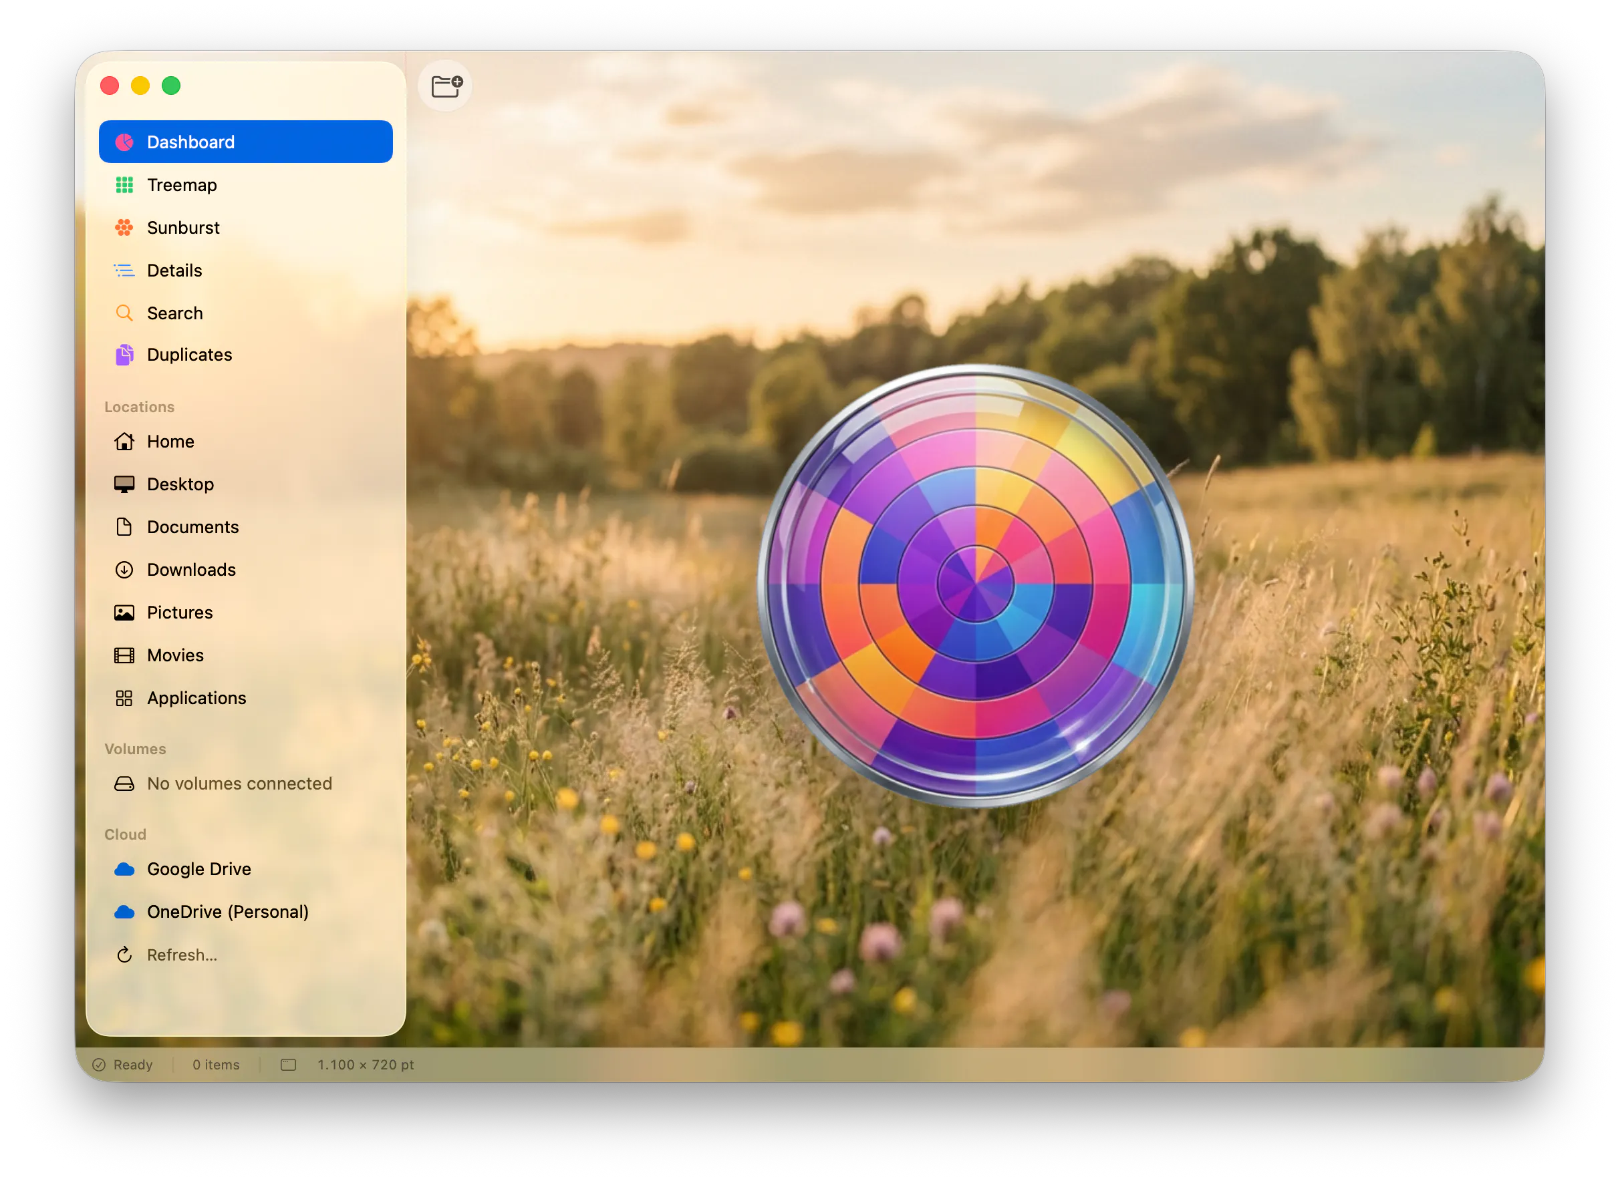Click the Desktop monitor icon
This screenshot has height=1181, width=1620.
pos(124,485)
